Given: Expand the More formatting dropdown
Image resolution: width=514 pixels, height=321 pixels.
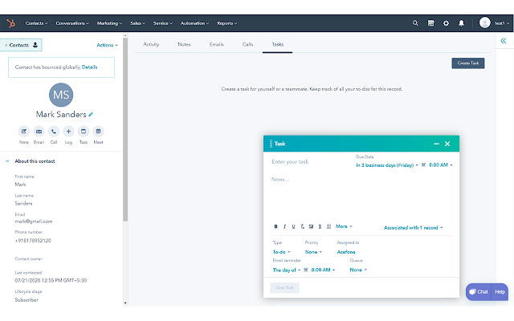Looking at the screenshot, I should click(344, 226).
